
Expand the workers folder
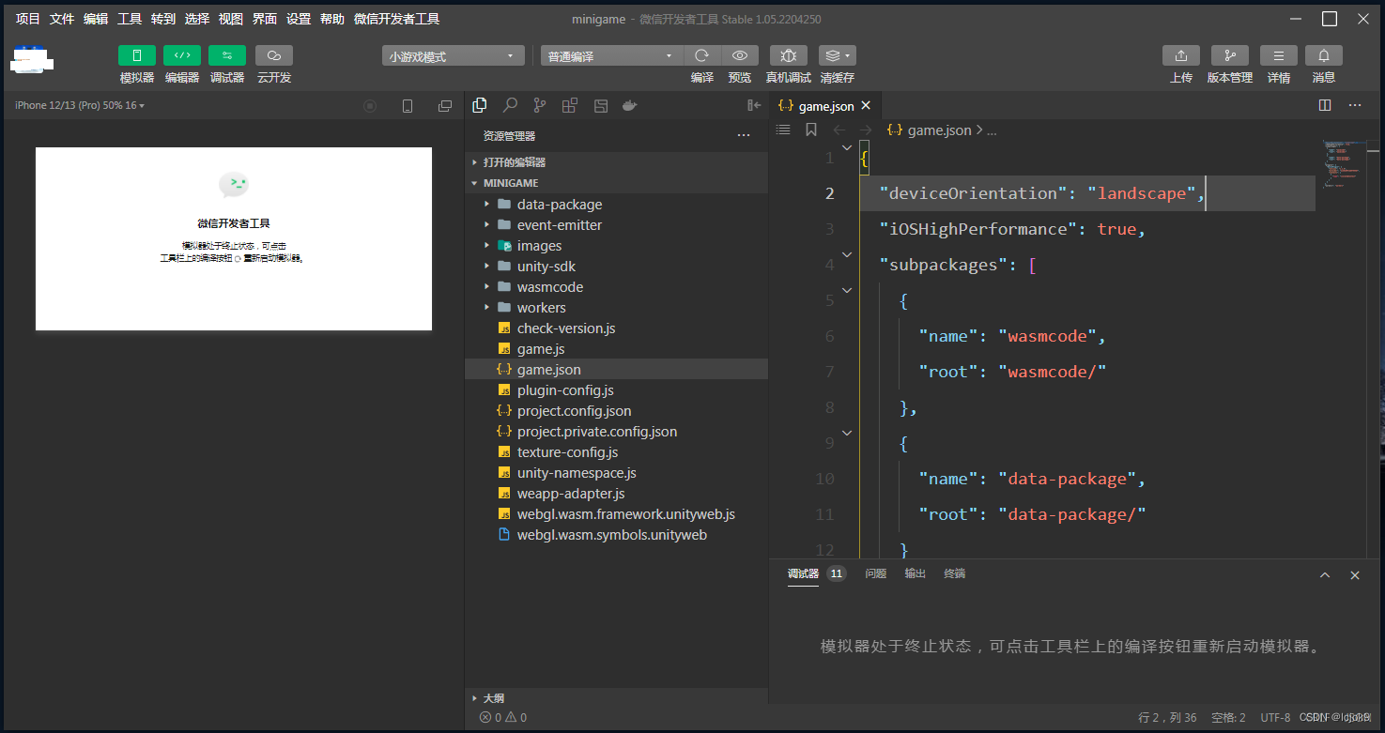point(616,308)
